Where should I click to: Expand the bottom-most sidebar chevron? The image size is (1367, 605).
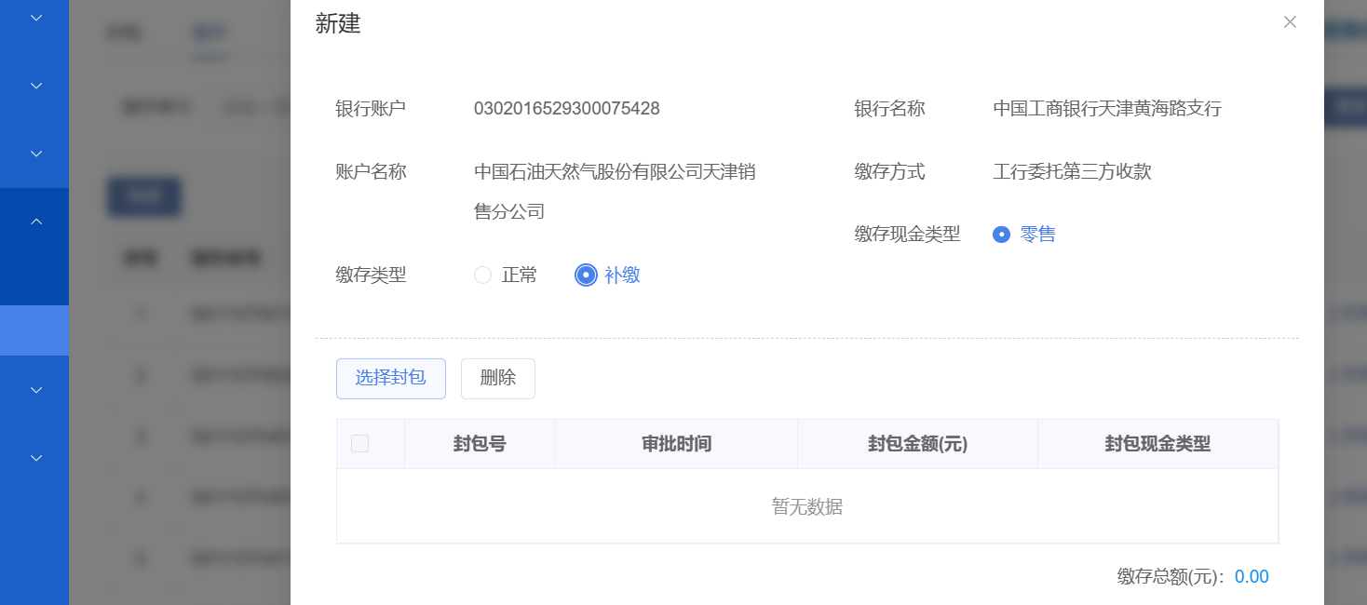coord(36,458)
